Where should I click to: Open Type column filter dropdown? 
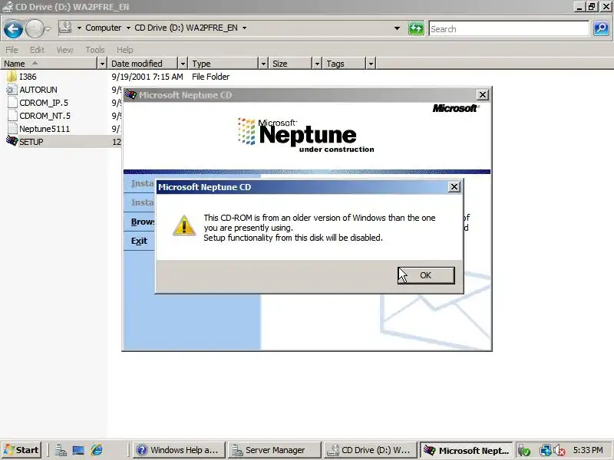coord(263,64)
